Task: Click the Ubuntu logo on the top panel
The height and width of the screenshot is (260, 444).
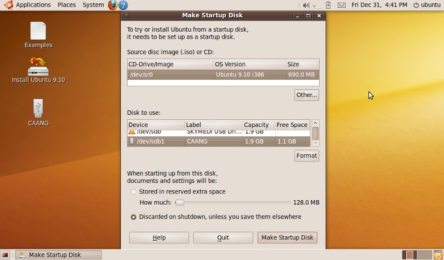Action: point(8,5)
